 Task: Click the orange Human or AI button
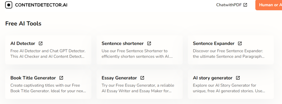[x=269, y=5]
